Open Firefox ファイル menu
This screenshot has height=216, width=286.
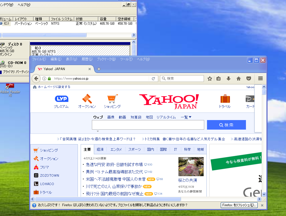point(39,59)
